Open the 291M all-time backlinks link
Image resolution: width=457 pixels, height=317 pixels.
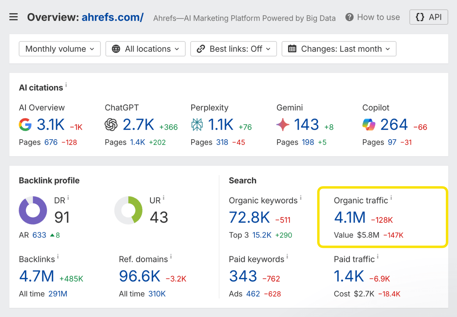(x=58, y=294)
